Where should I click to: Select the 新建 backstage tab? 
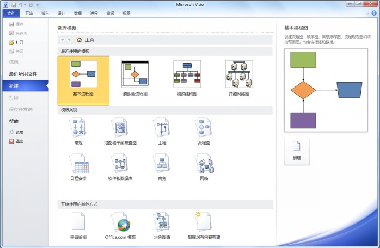point(26,86)
